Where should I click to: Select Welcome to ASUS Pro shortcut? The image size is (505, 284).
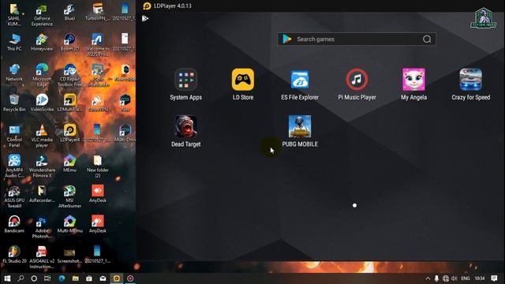98,45
